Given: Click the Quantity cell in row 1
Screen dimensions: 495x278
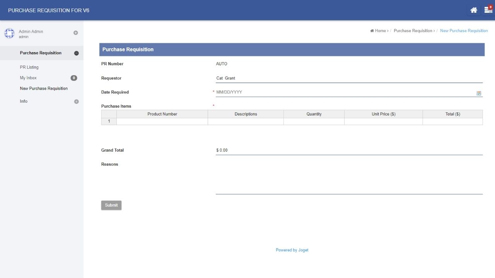Looking at the screenshot, I should click(x=314, y=122).
